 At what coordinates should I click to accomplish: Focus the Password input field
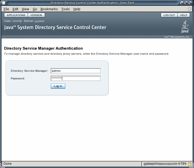click(x=76, y=78)
